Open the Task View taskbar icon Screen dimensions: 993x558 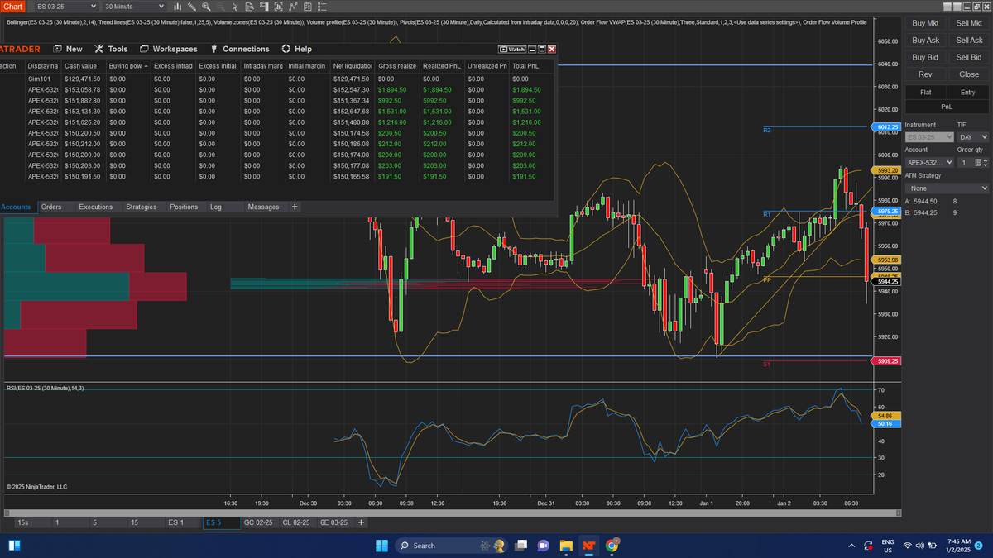521,545
